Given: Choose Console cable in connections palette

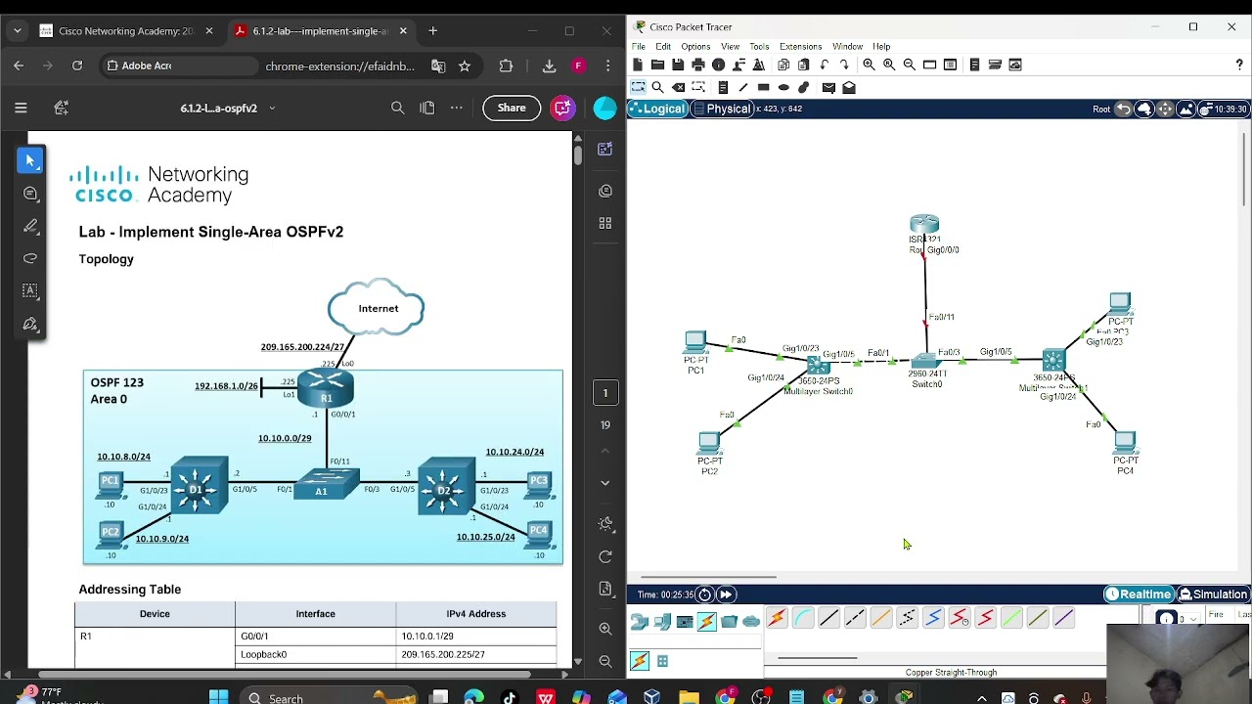Looking at the screenshot, I should (x=803, y=618).
